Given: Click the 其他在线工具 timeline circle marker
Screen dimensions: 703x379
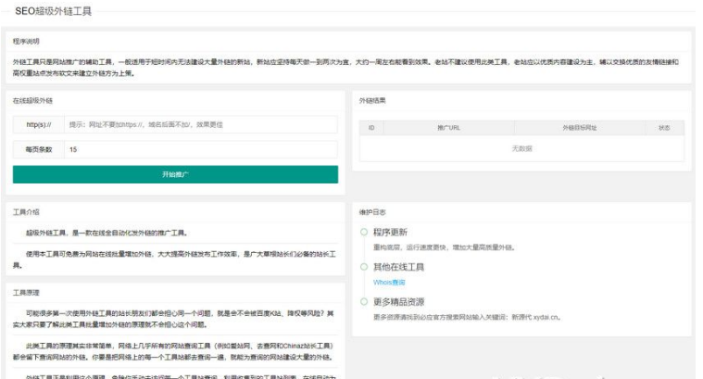Looking at the screenshot, I should click(364, 267).
